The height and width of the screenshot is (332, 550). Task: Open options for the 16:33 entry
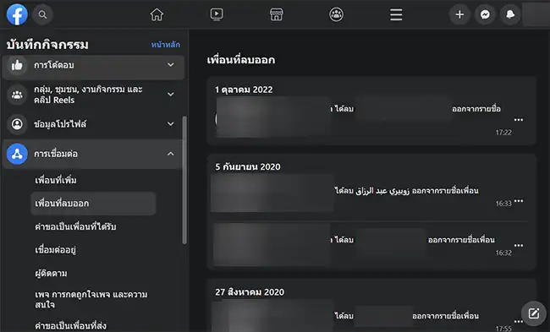pyautogui.click(x=519, y=201)
